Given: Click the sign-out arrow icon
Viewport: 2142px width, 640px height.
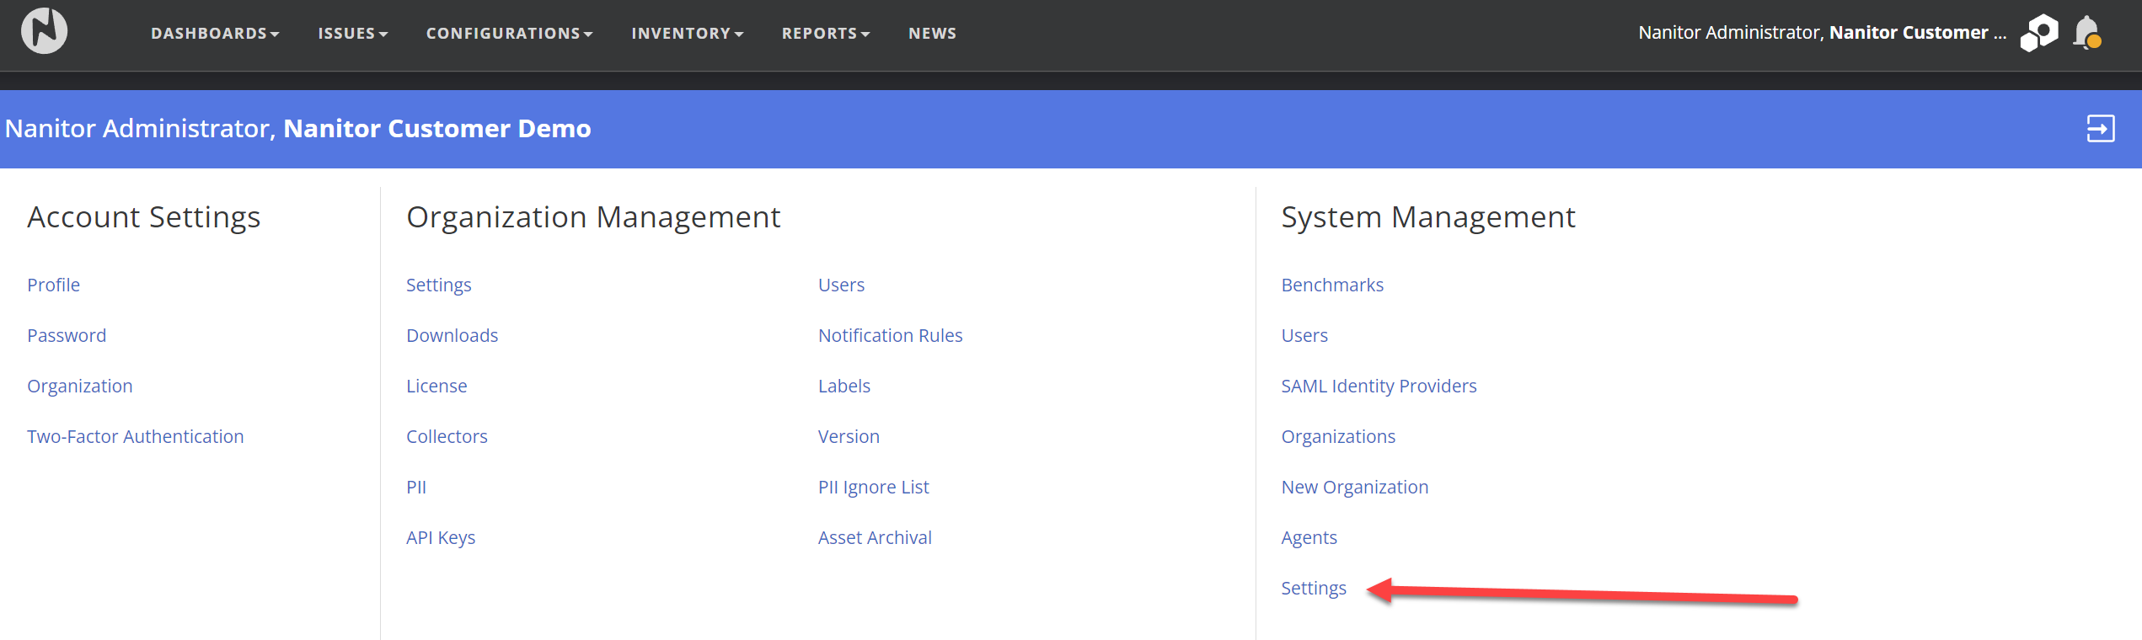Looking at the screenshot, I should pyautogui.click(x=2100, y=129).
